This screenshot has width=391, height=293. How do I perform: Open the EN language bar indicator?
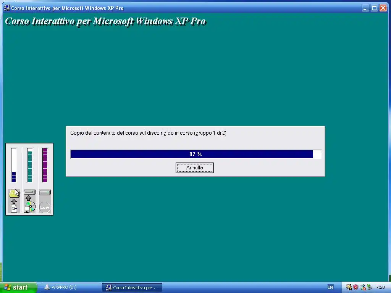[330, 287]
